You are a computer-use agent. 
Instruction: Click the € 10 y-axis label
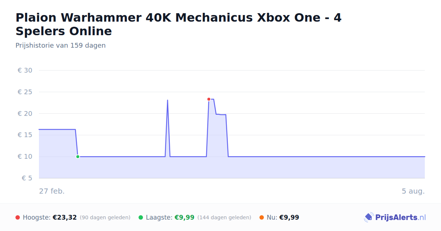(25, 157)
